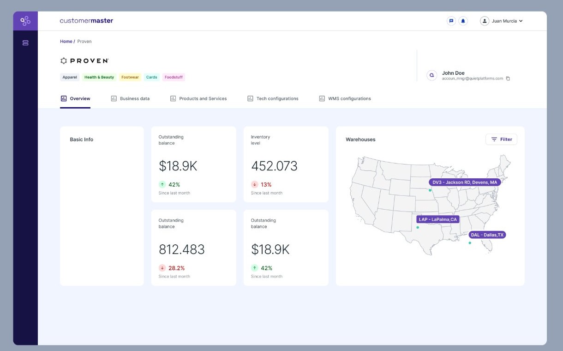Click the Filter button in Warehouses
This screenshot has width=563, height=351.
click(501, 139)
